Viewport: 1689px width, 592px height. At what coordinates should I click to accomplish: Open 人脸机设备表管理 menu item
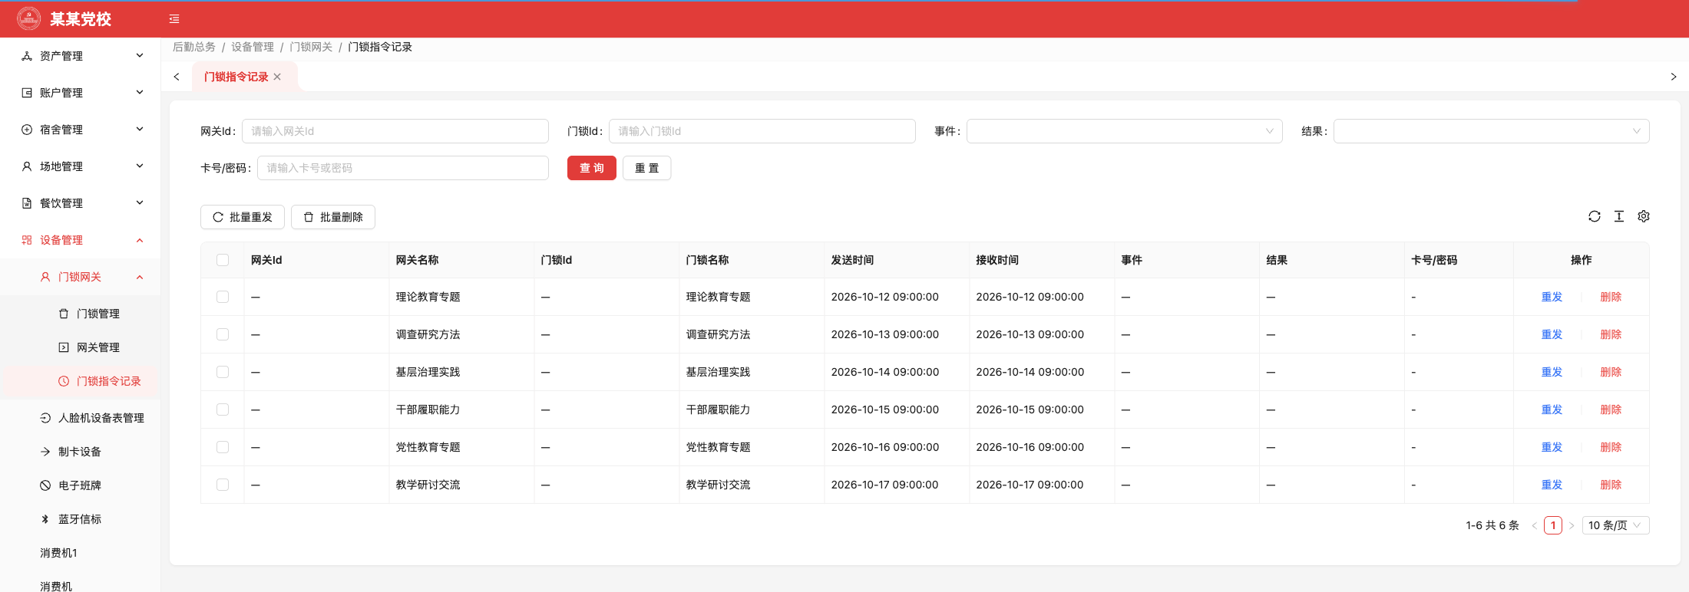tap(81, 418)
